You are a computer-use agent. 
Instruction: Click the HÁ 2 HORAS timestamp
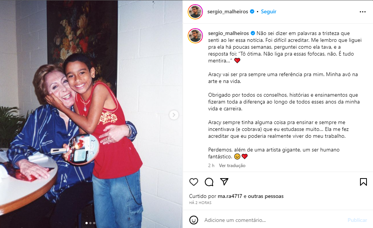(200, 202)
